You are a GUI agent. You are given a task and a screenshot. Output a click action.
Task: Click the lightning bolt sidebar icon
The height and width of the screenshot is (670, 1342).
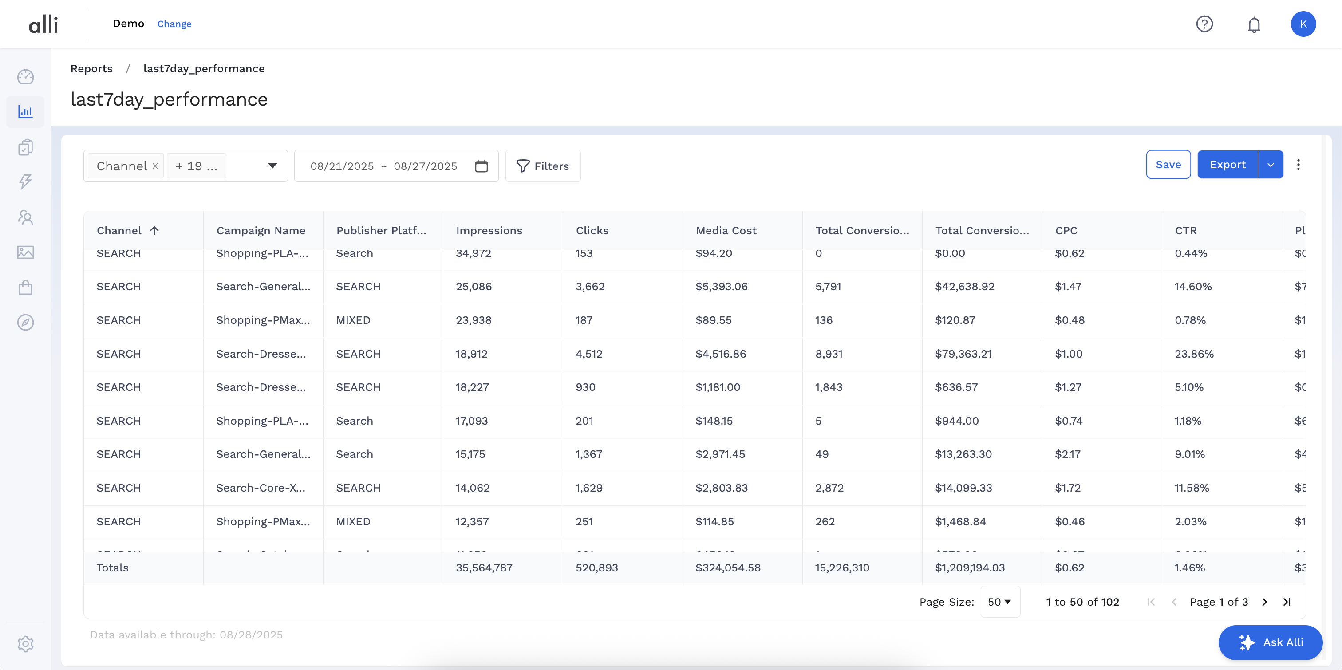pyautogui.click(x=25, y=182)
